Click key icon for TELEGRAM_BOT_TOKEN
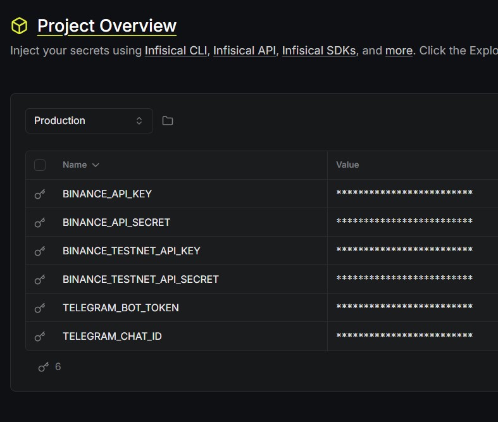This screenshot has height=422, width=498. tap(40, 307)
